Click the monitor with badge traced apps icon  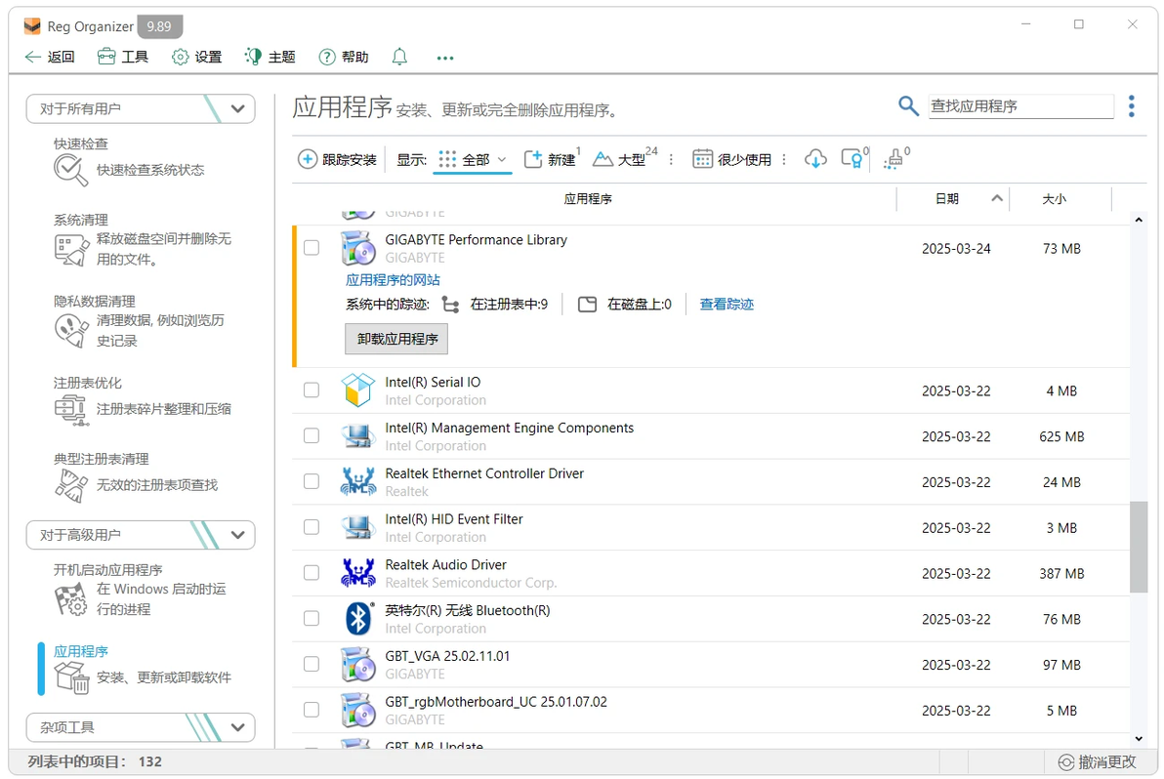854,158
